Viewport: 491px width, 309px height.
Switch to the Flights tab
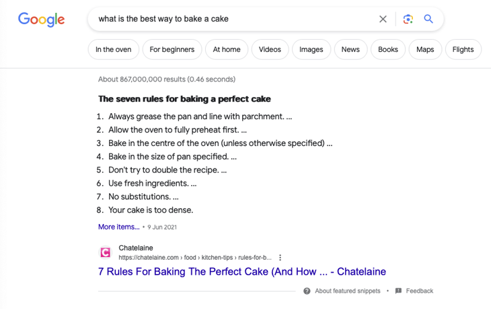(x=463, y=50)
